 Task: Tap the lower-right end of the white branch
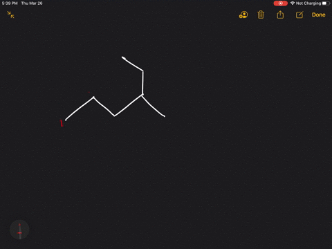(164, 116)
